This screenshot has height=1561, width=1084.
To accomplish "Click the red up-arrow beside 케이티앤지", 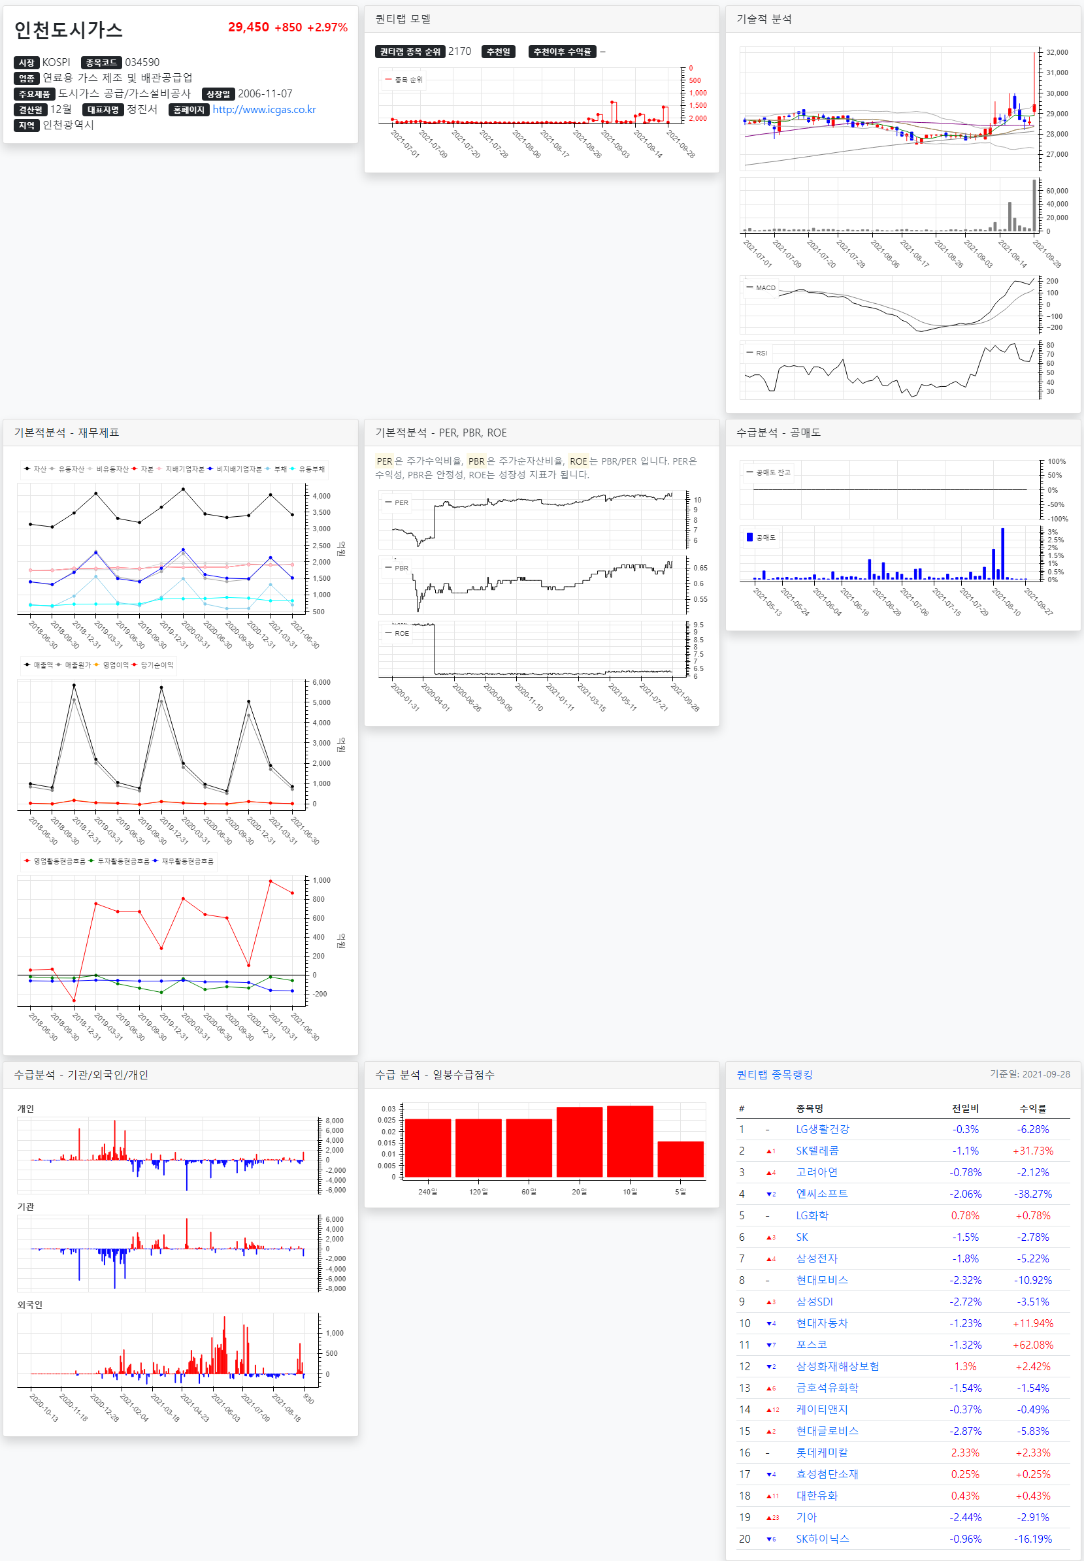I will tap(770, 1409).
